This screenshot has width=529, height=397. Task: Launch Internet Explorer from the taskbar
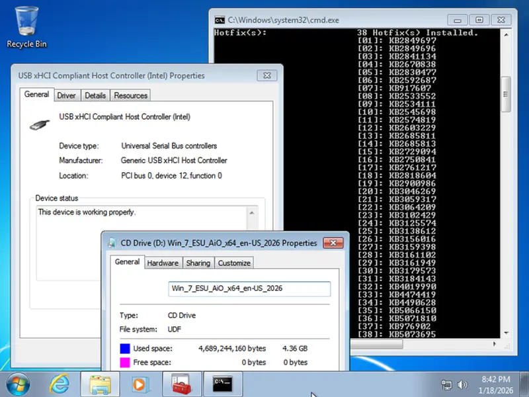60,384
